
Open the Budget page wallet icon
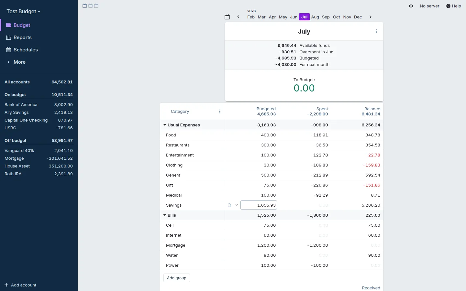9,25
